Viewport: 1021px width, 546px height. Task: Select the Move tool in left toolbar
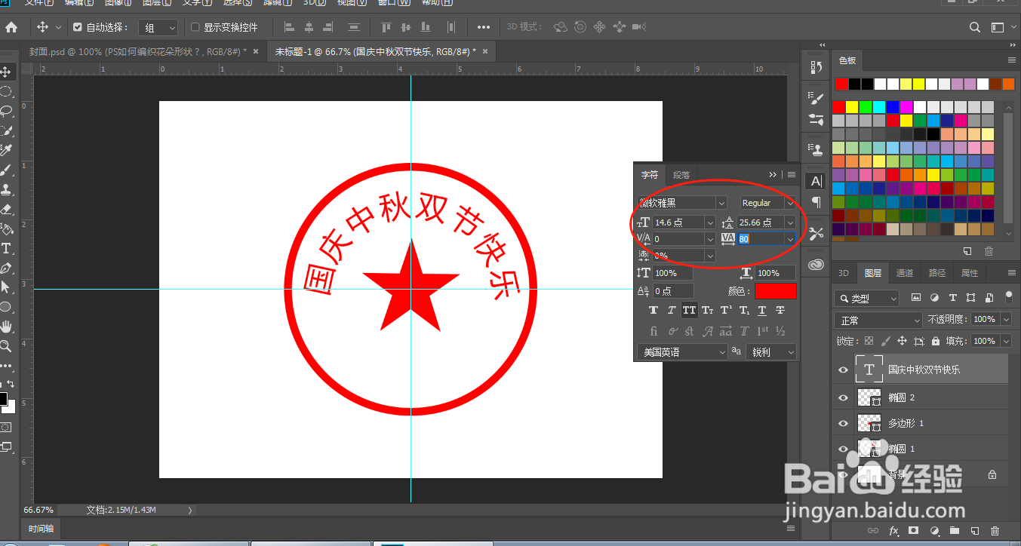pyautogui.click(x=6, y=72)
